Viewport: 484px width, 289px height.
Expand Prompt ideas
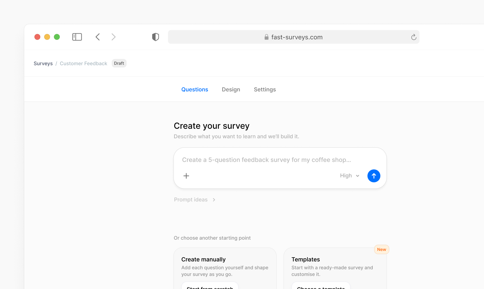pyautogui.click(x=195, y=200)
